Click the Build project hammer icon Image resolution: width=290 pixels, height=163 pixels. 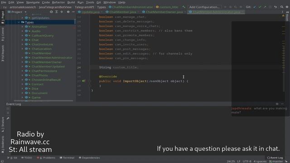tap(184, 7)
